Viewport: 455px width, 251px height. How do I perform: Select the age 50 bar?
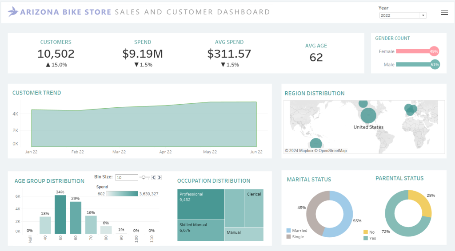(x=60, y=214)
